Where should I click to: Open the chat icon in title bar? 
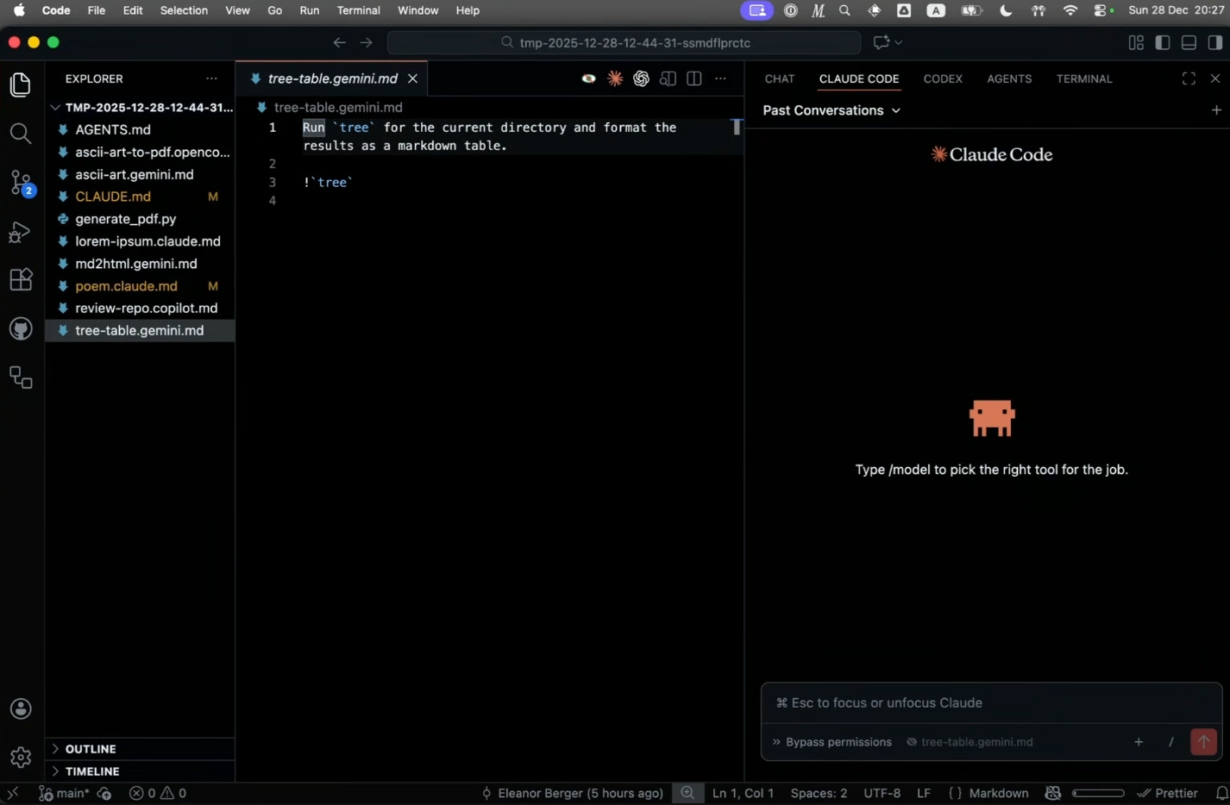point(881,42)
